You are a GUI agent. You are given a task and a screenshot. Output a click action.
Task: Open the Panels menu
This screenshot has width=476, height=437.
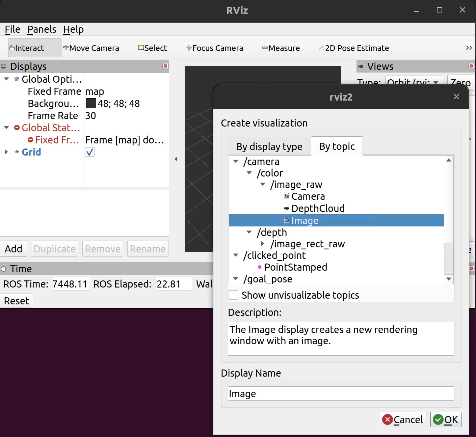point(42,29)
